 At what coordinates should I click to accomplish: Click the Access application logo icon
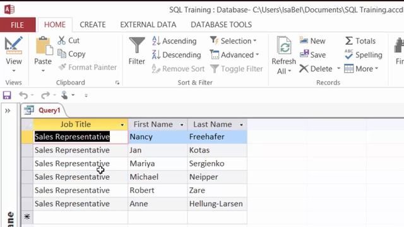coord(9,9)
